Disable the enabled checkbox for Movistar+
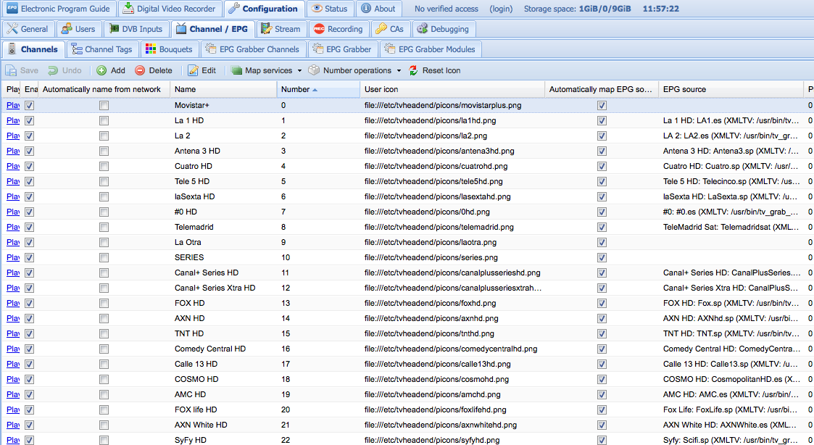The width and height of the screenshot is (814, 445). 30,105
